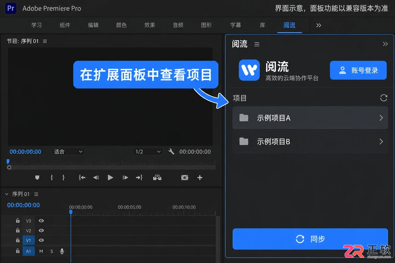The image size is (395, 263).
Task: Toggle the lock on track A1
Action: pos(18,251)
